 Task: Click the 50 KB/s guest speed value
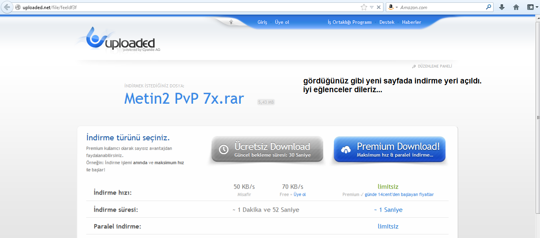point(244,186)
